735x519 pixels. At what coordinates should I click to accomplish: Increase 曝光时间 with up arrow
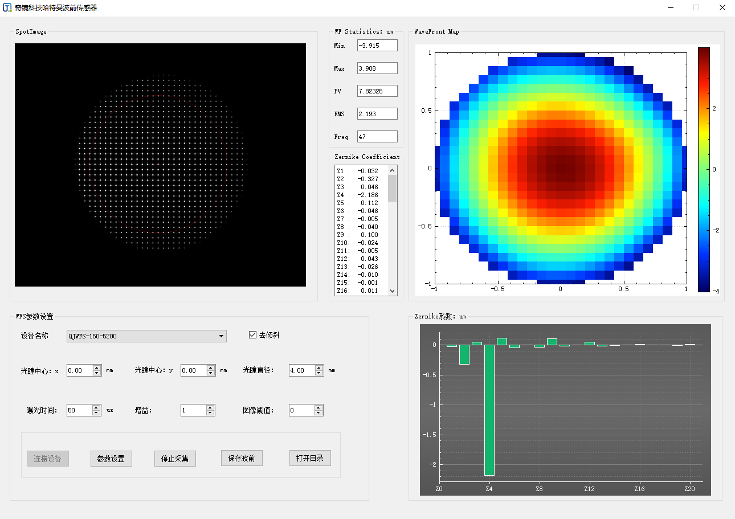click(x=97, y=407)
